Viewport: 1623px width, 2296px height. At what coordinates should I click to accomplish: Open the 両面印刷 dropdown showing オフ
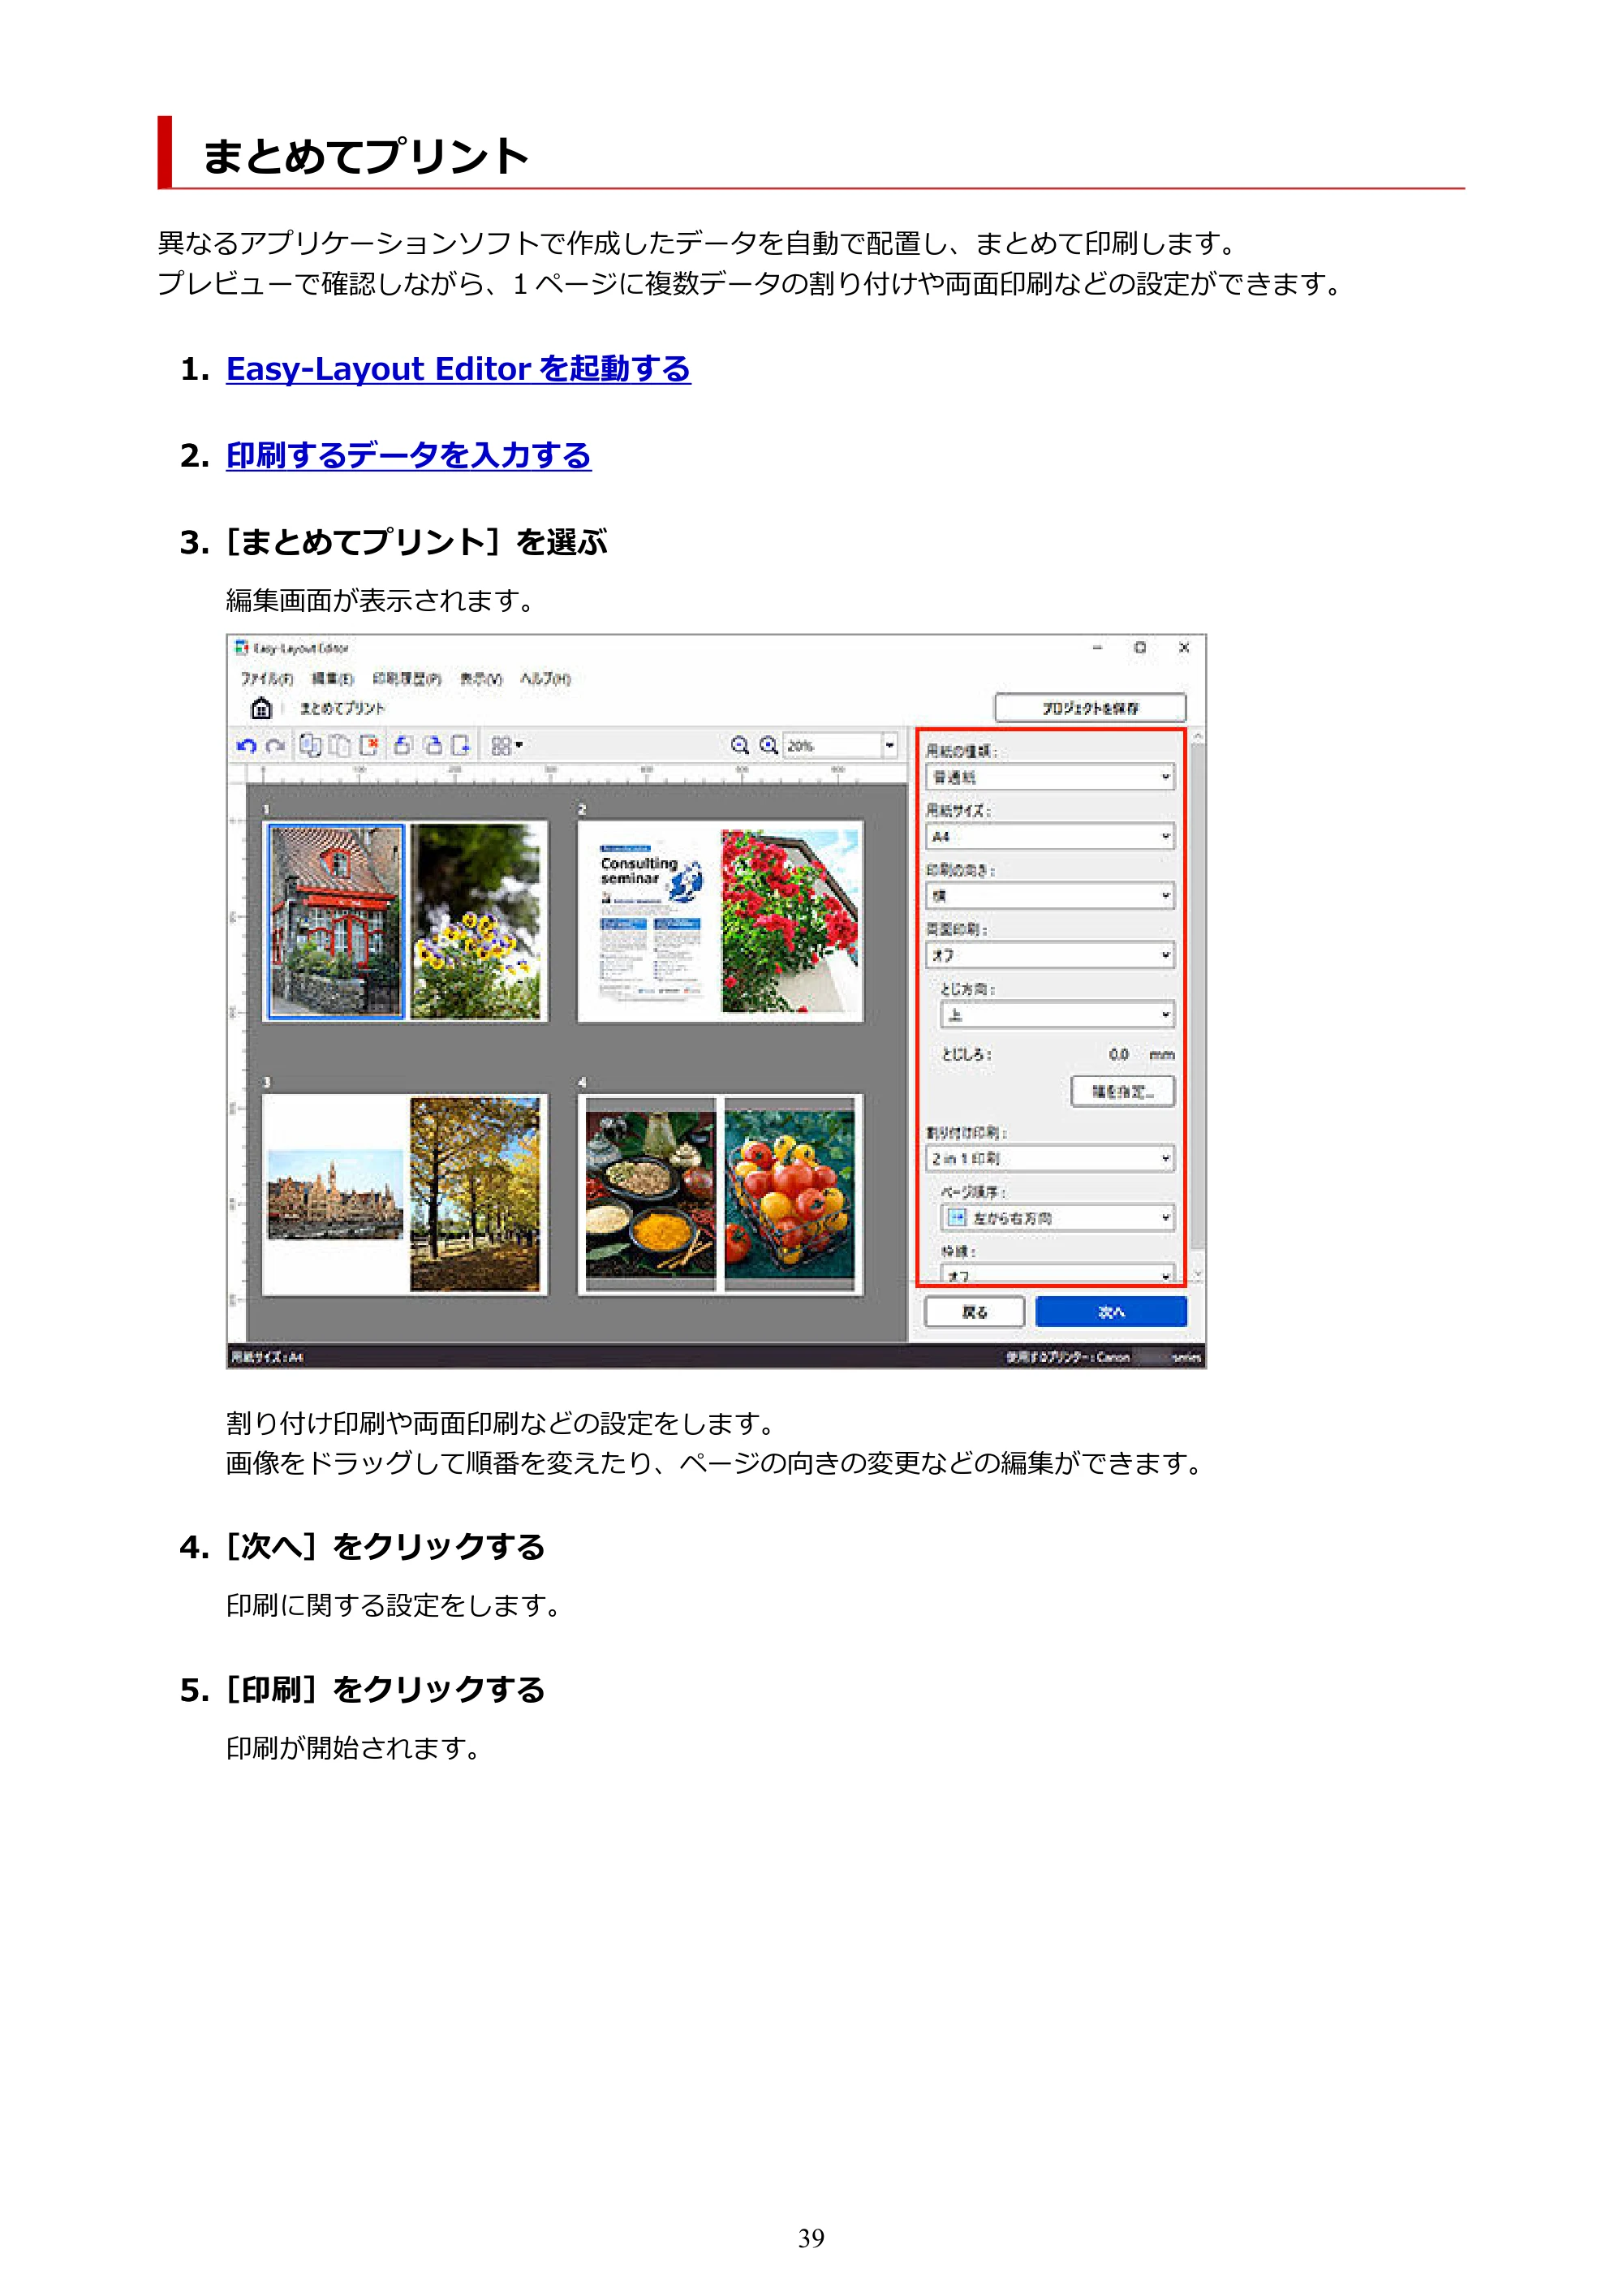(1049, 955)
